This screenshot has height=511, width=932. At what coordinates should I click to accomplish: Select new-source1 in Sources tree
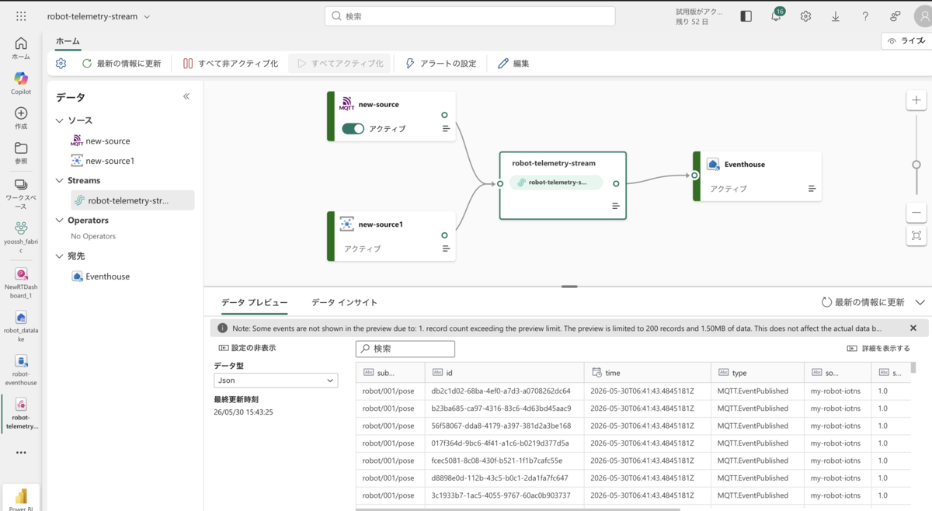[103, 161]
